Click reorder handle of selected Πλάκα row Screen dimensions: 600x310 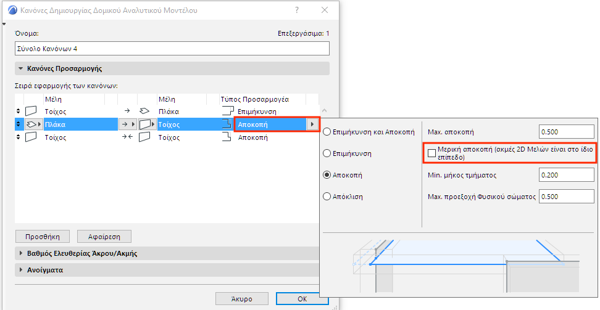tap(18, 124)
